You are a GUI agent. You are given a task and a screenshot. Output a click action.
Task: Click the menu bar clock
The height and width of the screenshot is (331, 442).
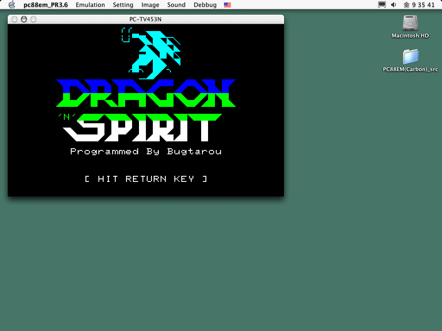419,5
